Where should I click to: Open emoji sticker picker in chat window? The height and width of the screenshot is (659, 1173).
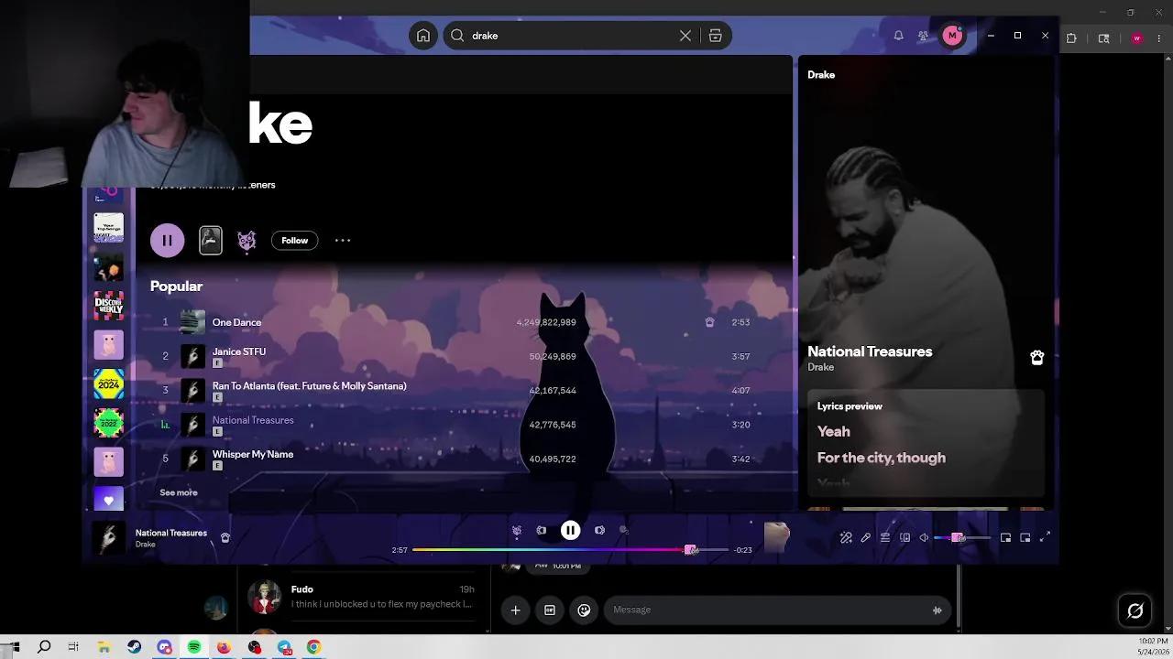tap(584, 610)
